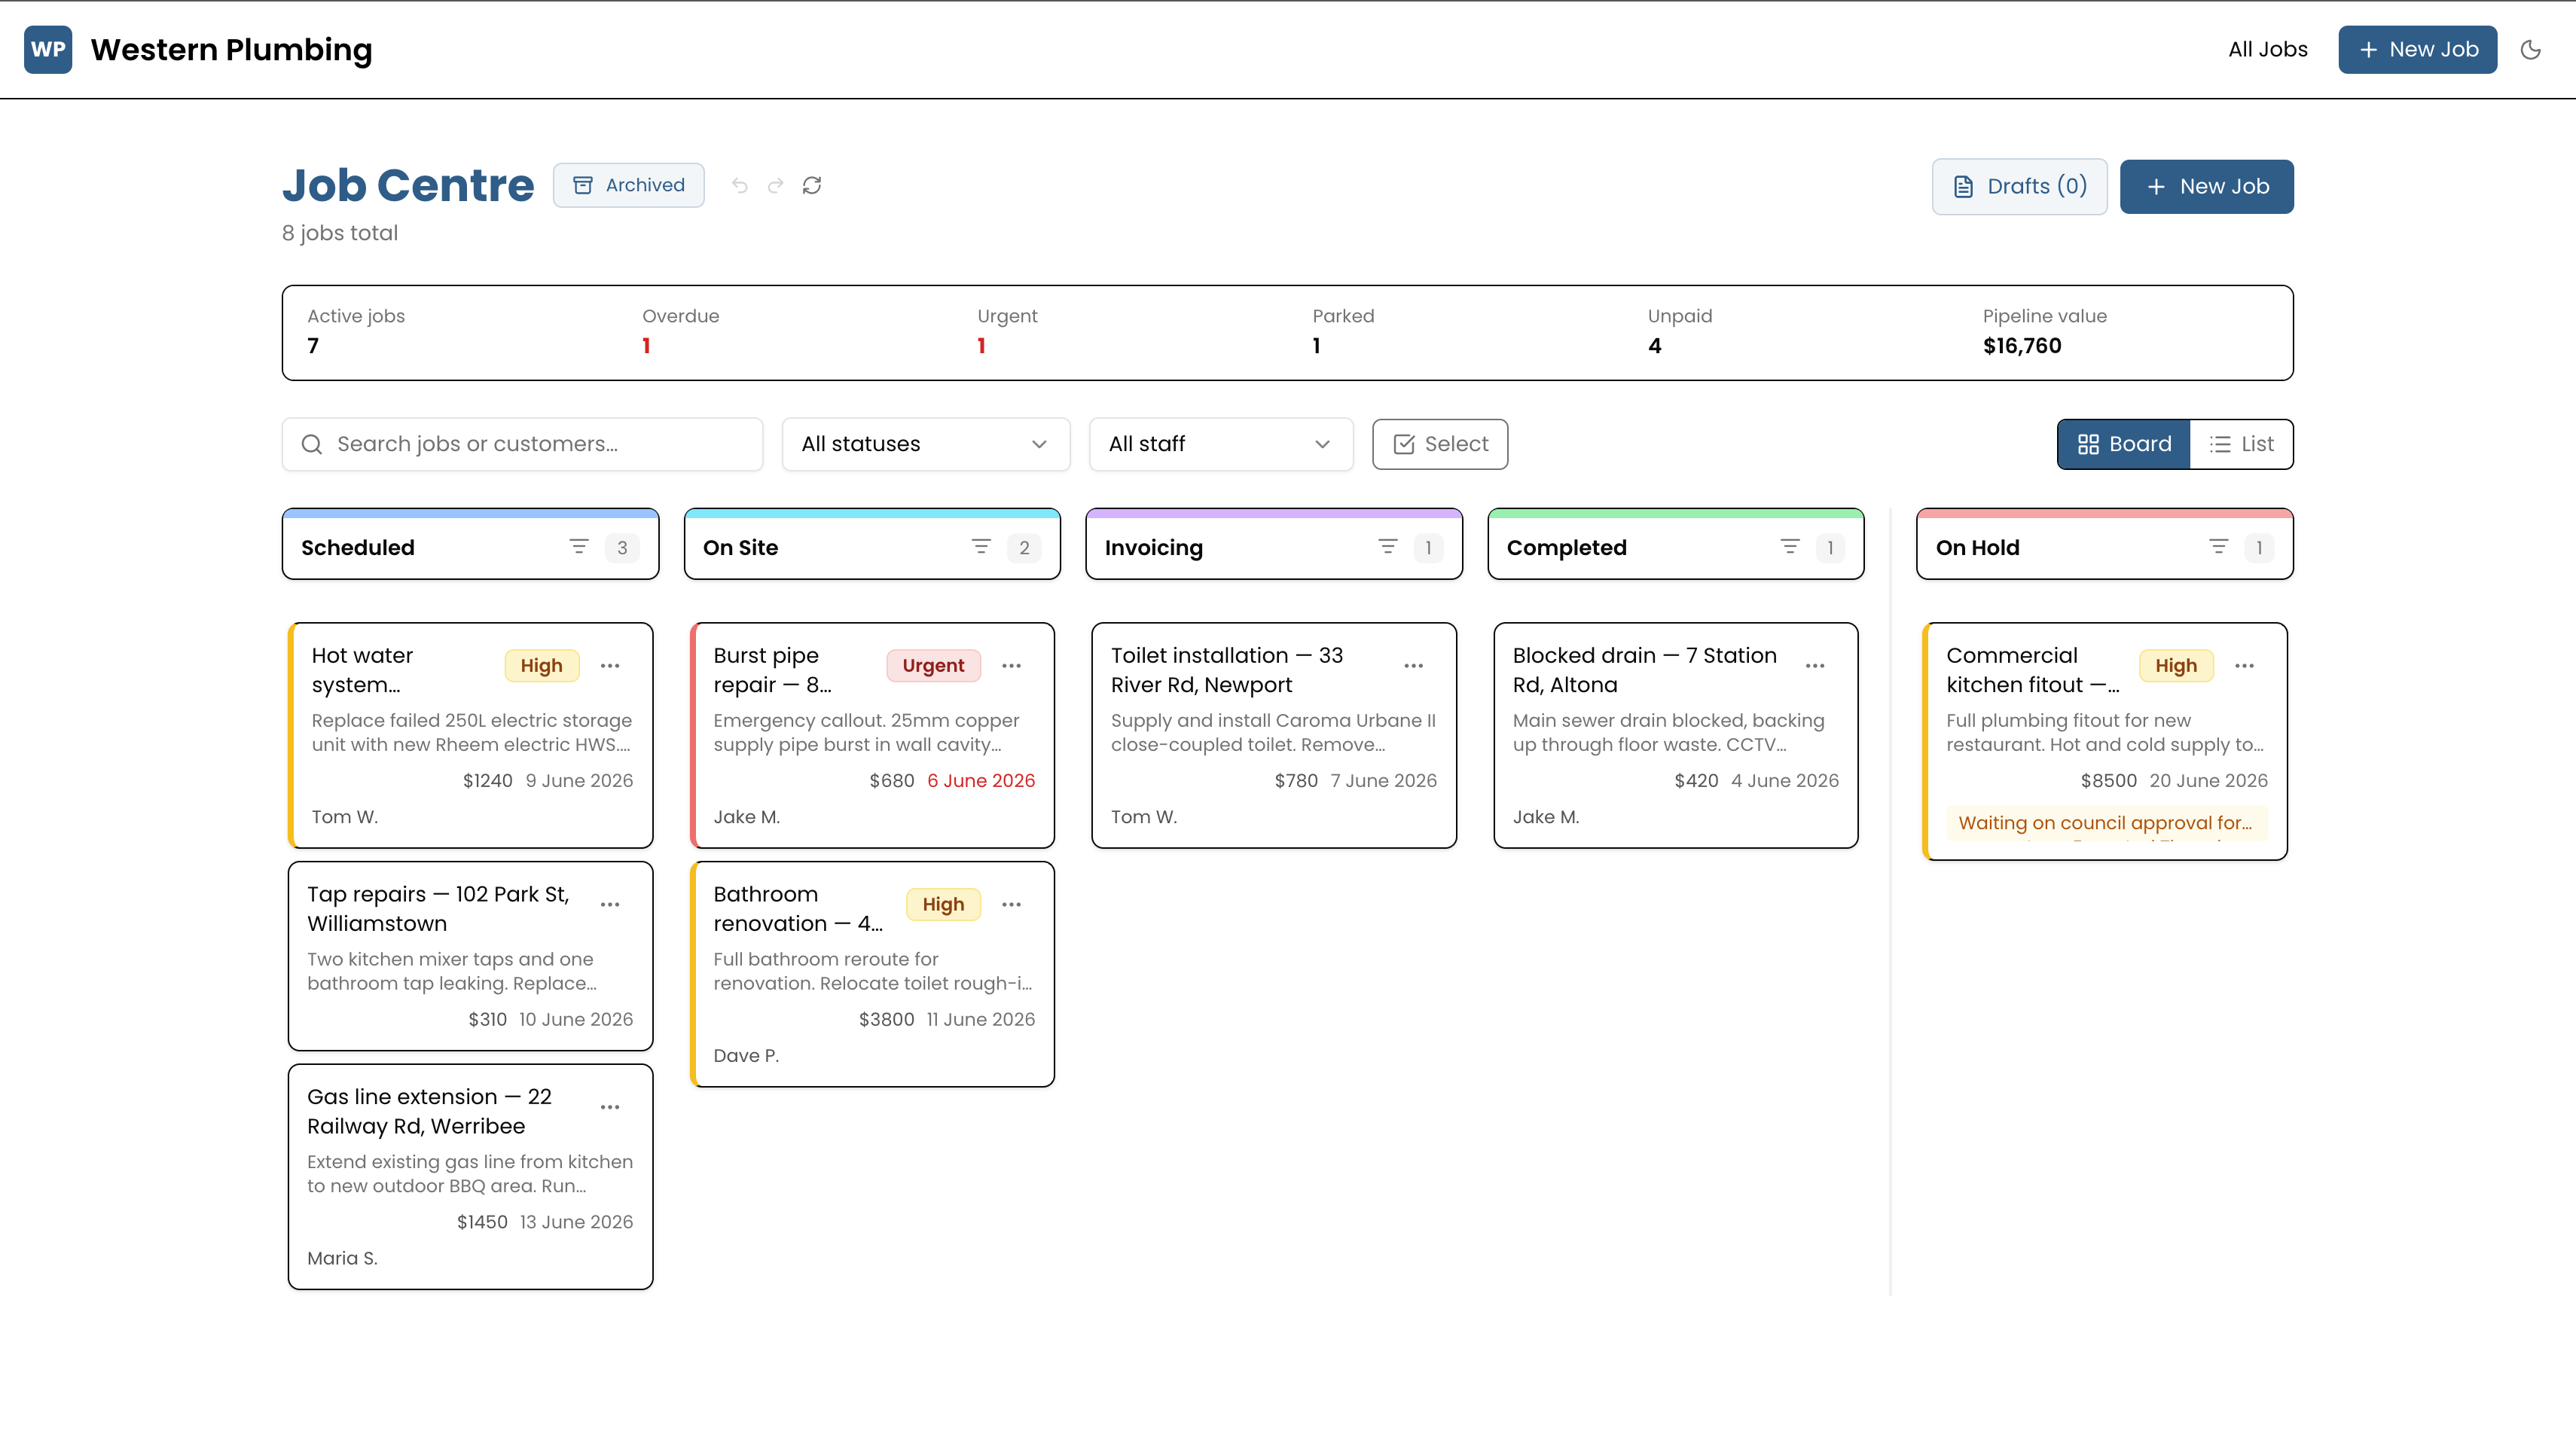Click the WP logo icon
Viewport: 2576px width, 1434px height.
pos(48,49)
